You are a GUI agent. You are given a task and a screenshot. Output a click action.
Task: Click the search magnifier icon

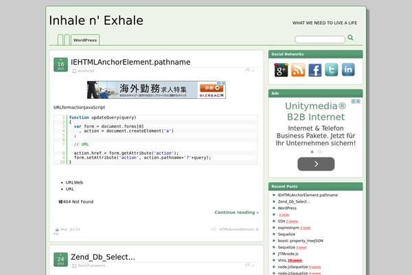click(350, 38)
